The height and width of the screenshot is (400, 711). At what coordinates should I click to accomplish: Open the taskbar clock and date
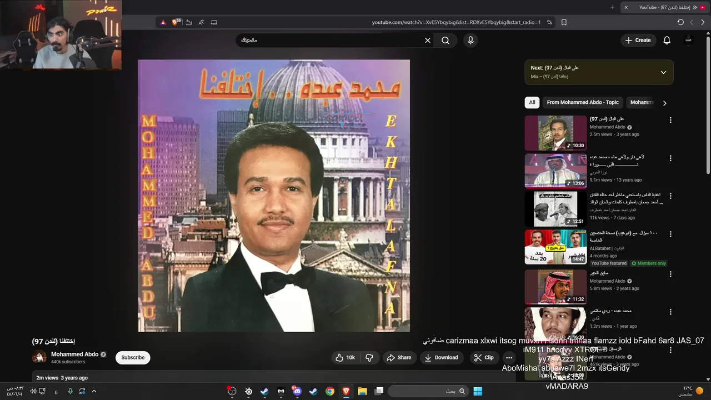point(15,391)
